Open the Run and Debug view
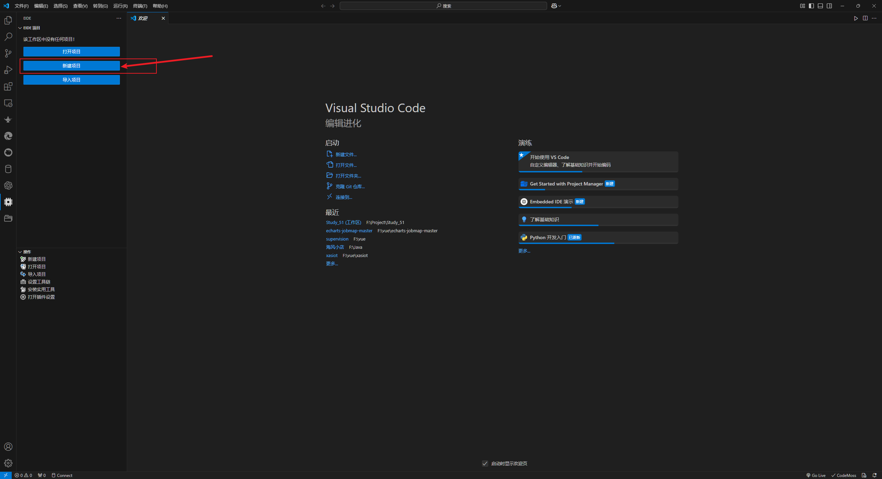 (x=8, y=70)
